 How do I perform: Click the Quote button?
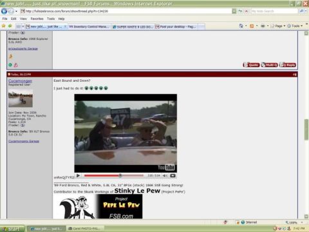251,65
